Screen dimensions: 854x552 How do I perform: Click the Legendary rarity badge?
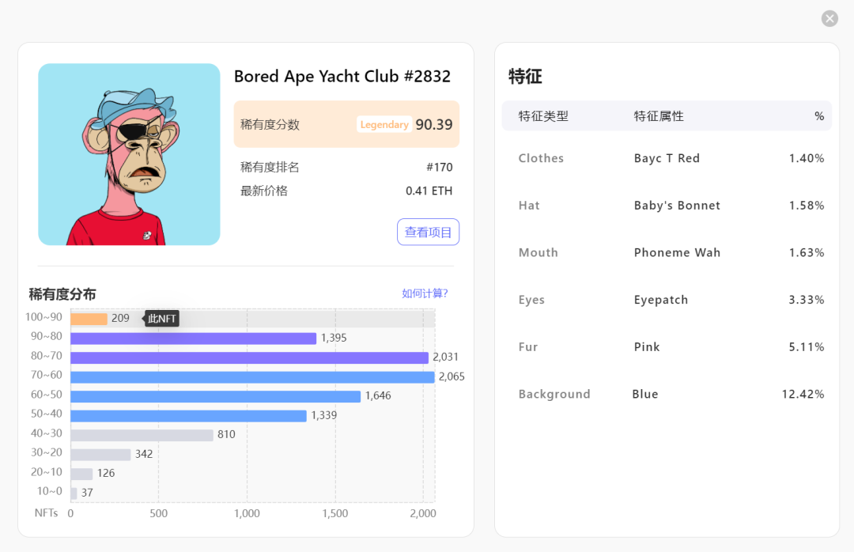(x=384, y=124)
